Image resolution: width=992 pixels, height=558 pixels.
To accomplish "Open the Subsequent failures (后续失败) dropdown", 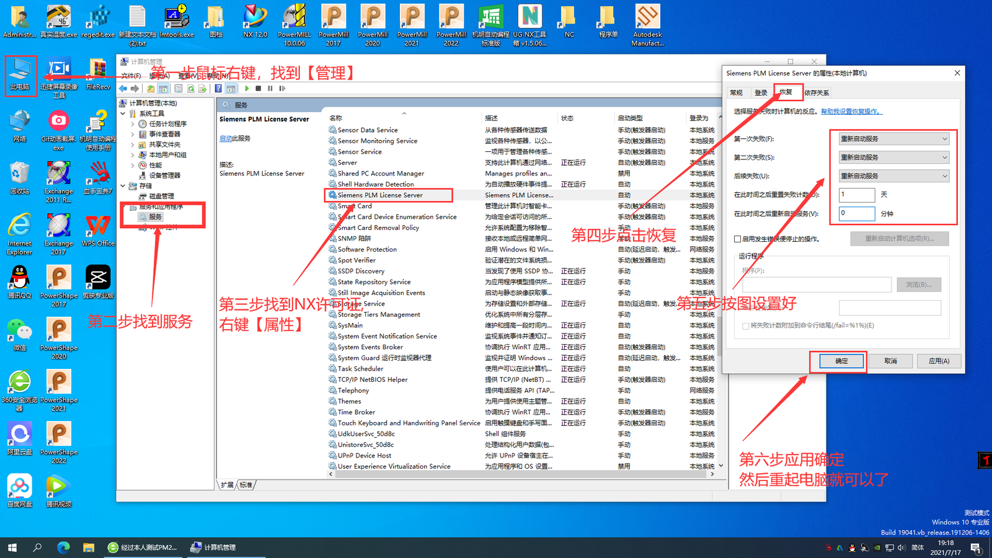I will coord(894,176).
